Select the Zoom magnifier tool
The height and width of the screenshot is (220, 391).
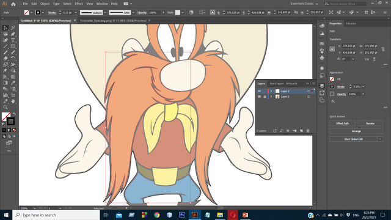5,108
